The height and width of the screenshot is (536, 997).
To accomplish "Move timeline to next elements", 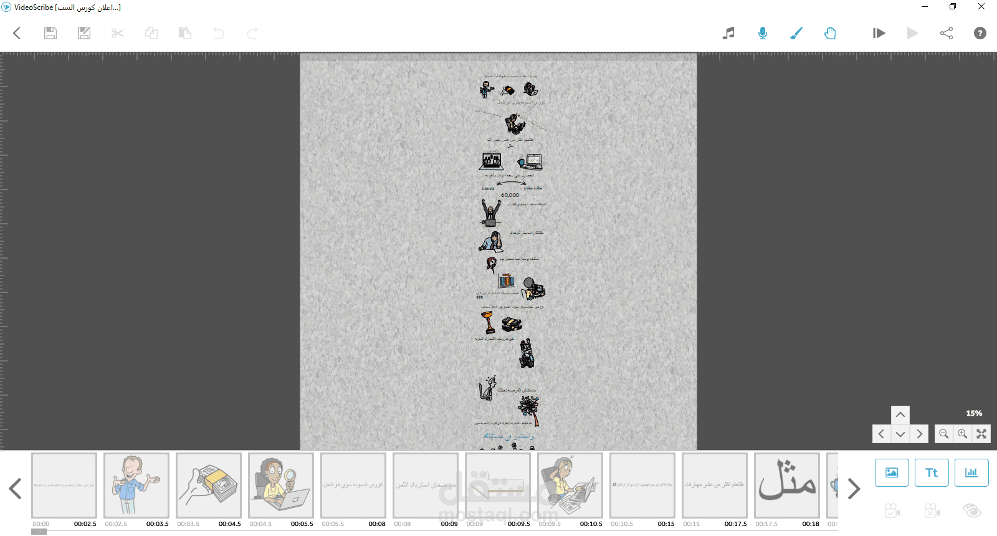I will 854,489.
